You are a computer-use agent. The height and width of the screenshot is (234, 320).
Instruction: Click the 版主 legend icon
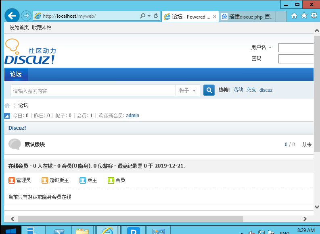[83, 180]
